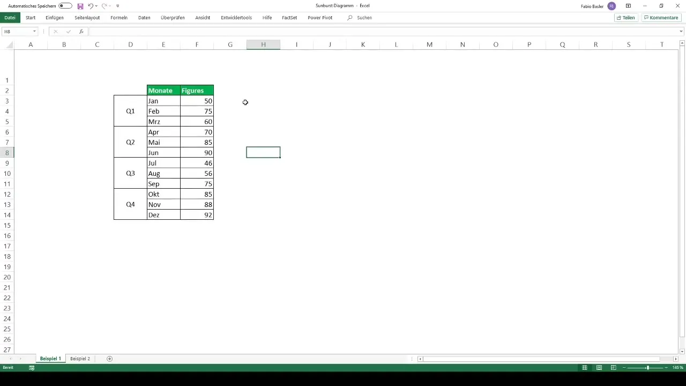Open the Redo history dropdown arrow

click(110, 6)
